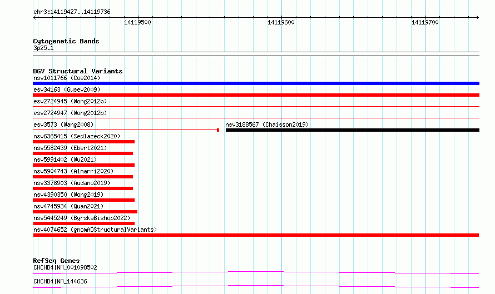Screen dimensions: 495x294
Task: Click the black nsv3188567 (Chaisson2019) variant bar
Action: pyautogui.click(x=353, y=130)
